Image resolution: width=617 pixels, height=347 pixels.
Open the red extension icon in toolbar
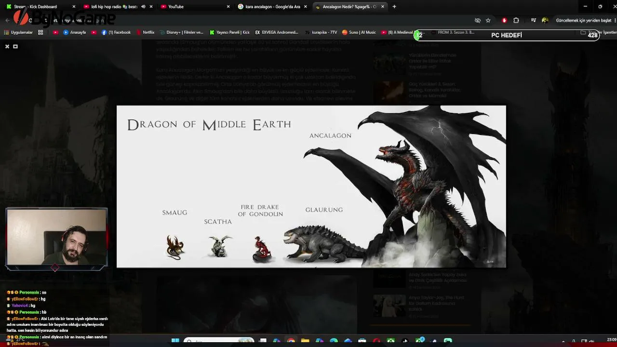pos(504,20)
